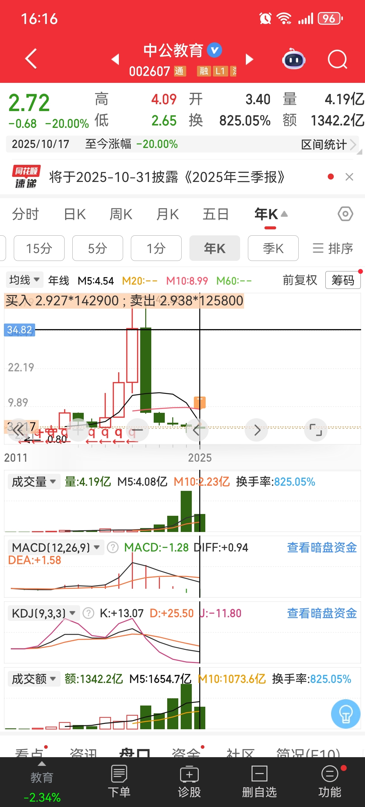Open the 功能 functions menu
This screenshot has height=807, width=365.
click(x=330, y=781)
